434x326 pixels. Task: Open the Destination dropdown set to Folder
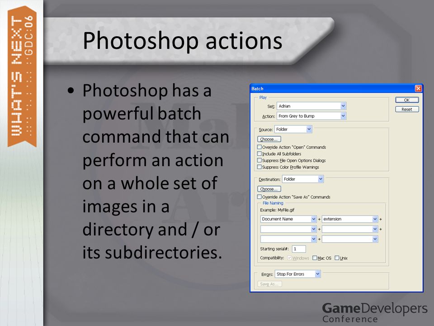pos(303,179)
